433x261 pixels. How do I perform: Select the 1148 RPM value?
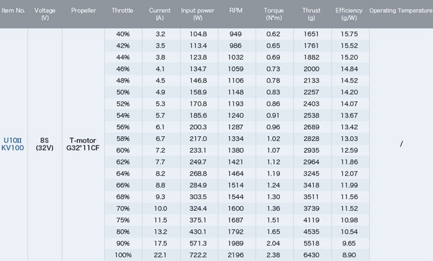[236, 92]
